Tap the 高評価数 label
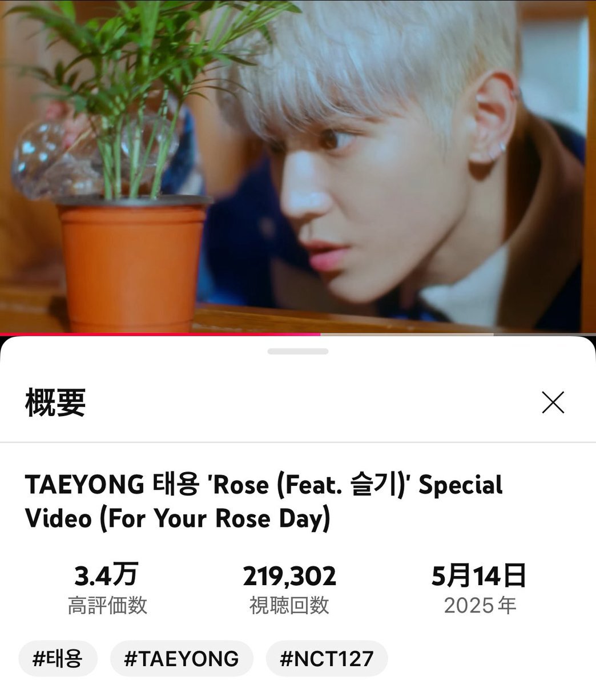Screen dimensions: 596x685 click(107, 606)
